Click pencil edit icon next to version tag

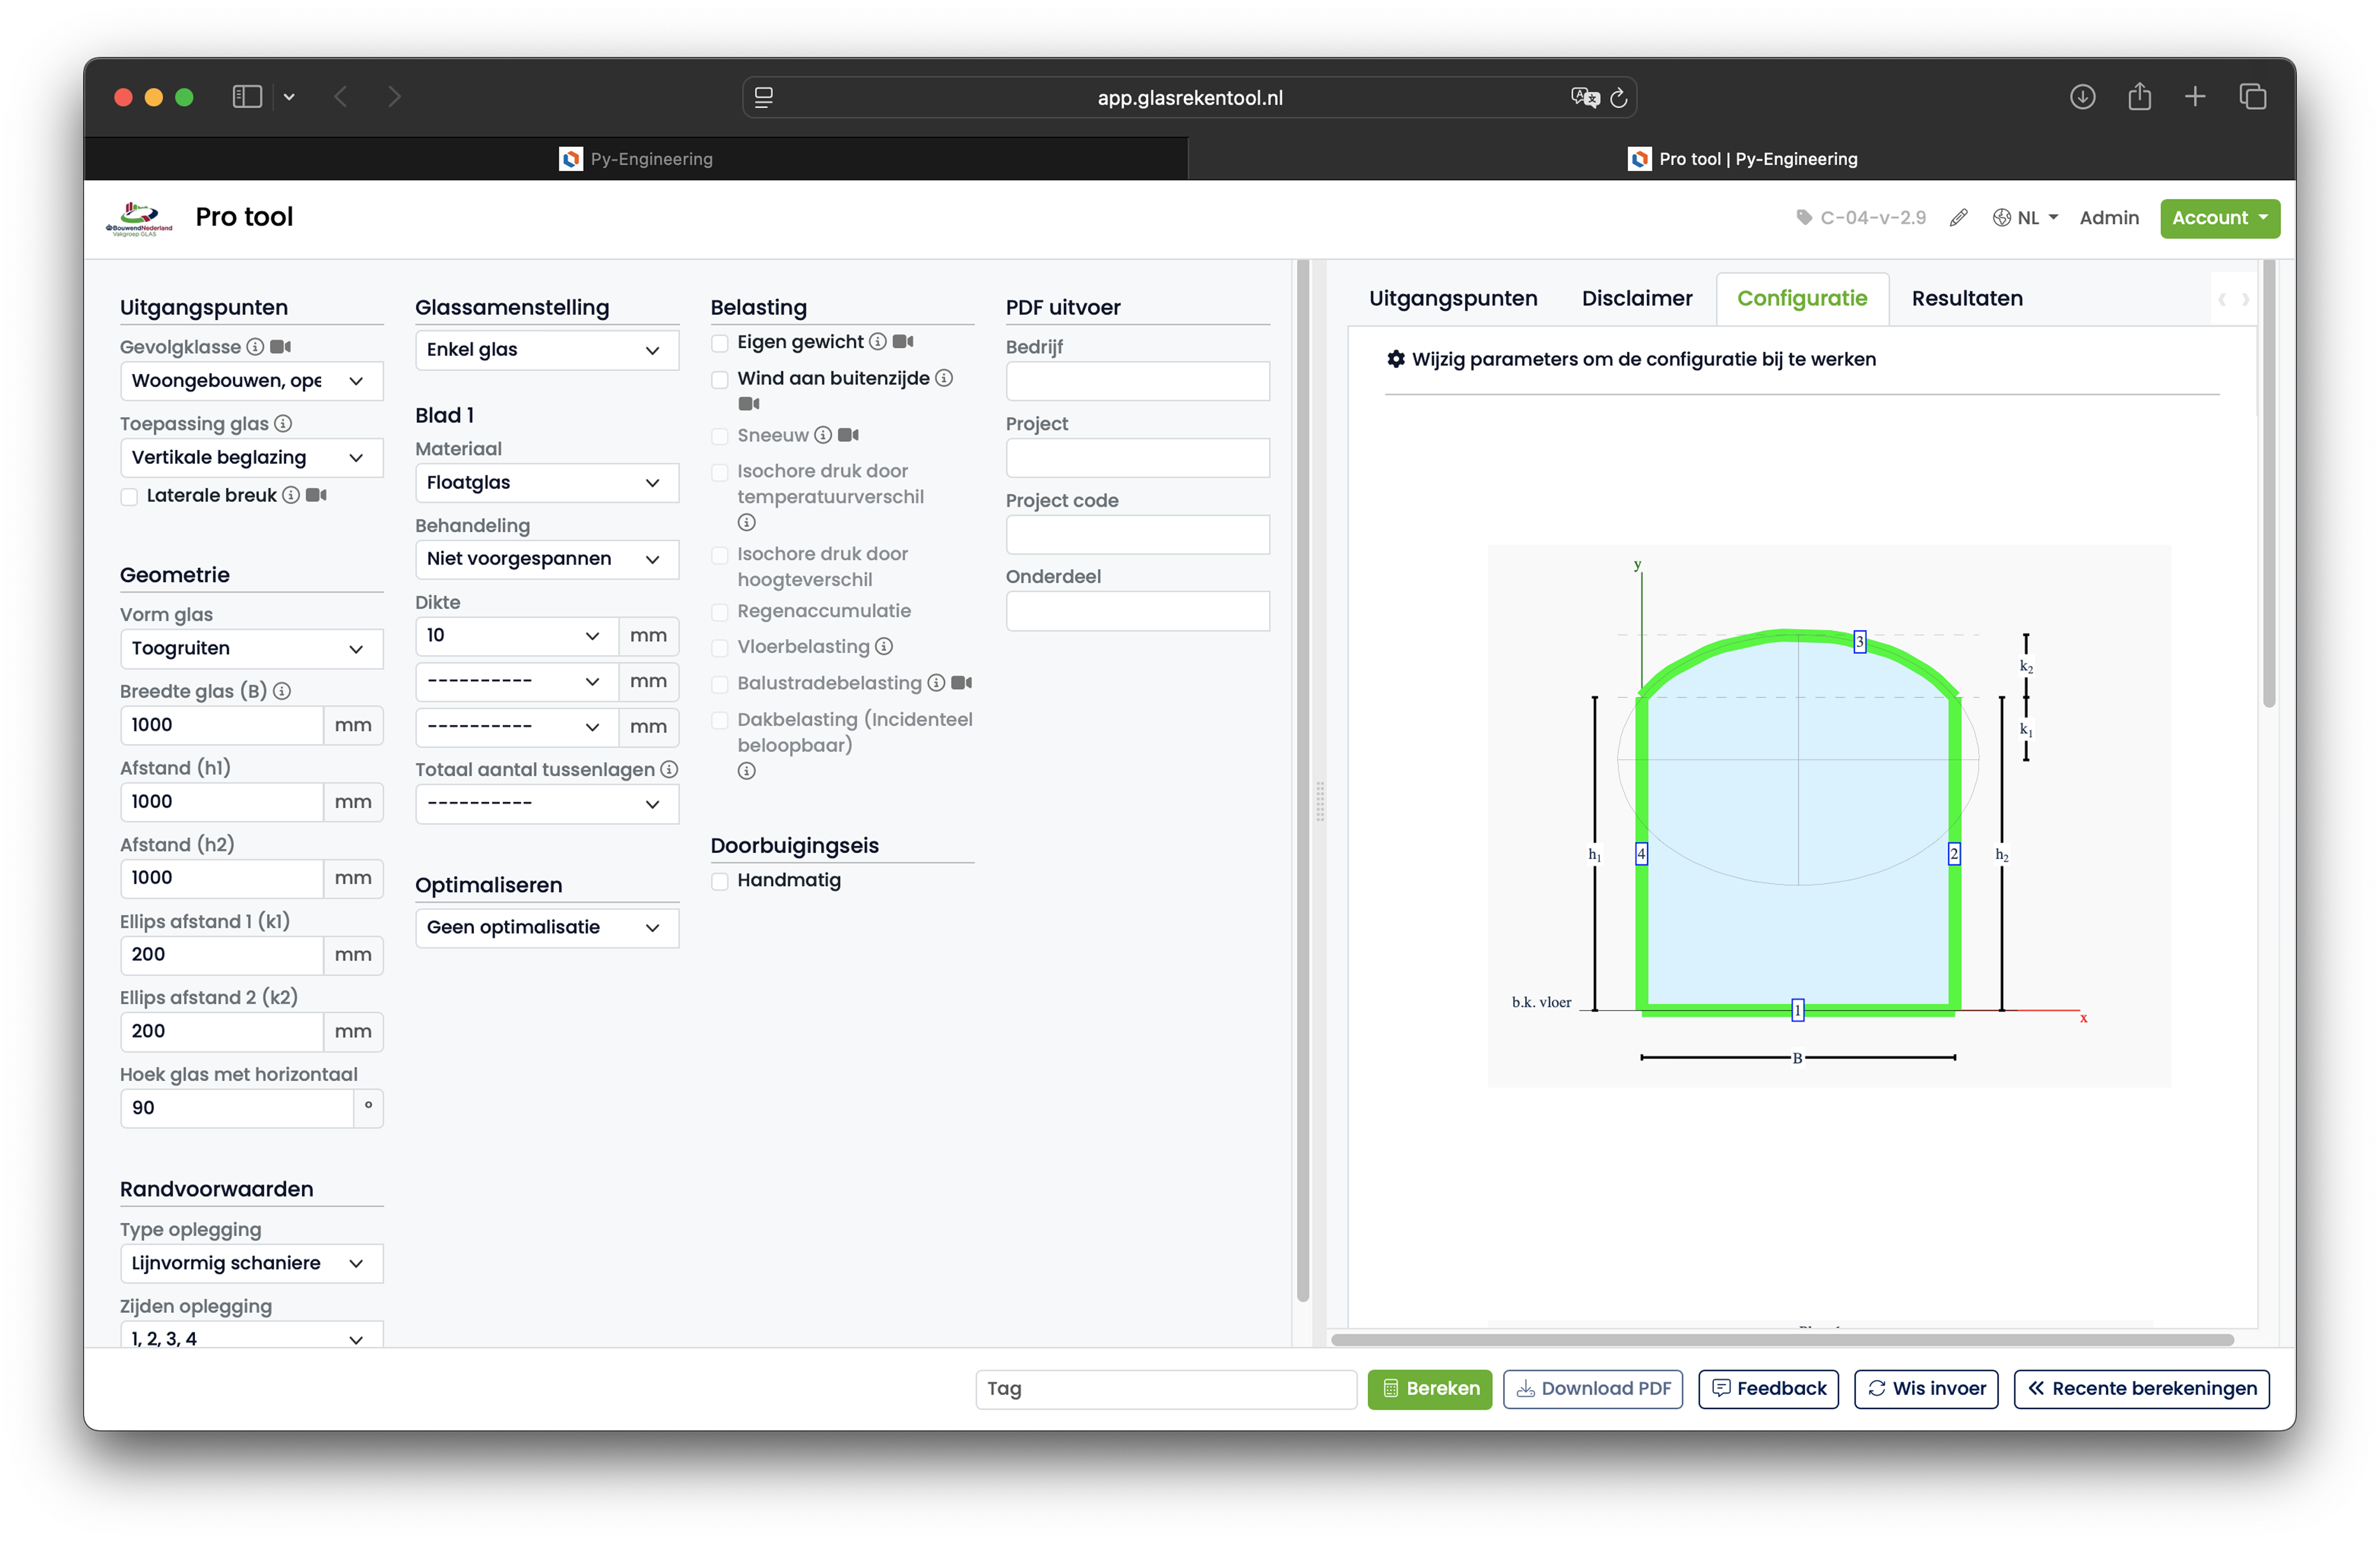coord(1958,218)
